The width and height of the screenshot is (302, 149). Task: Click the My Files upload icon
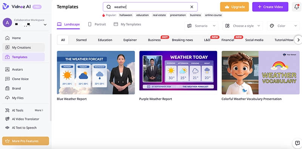pyautogui.click(x=7, y=98)
